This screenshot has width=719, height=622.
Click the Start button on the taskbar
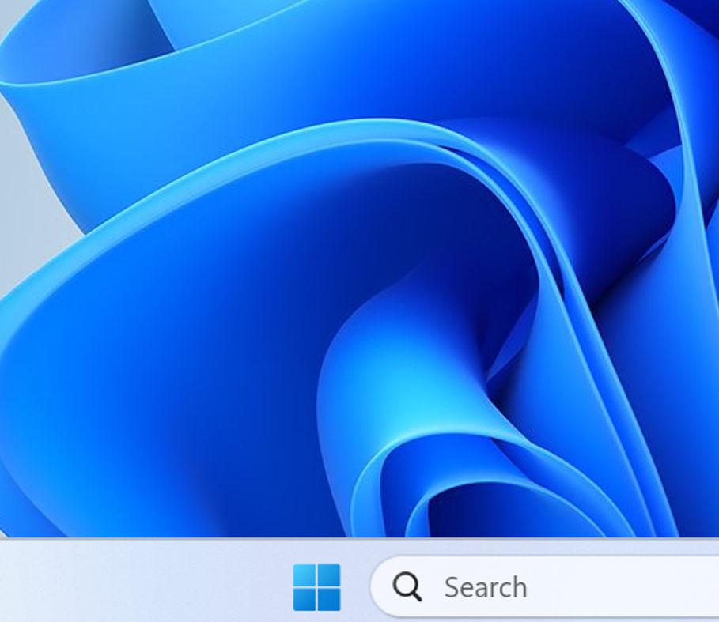[317, 586]
